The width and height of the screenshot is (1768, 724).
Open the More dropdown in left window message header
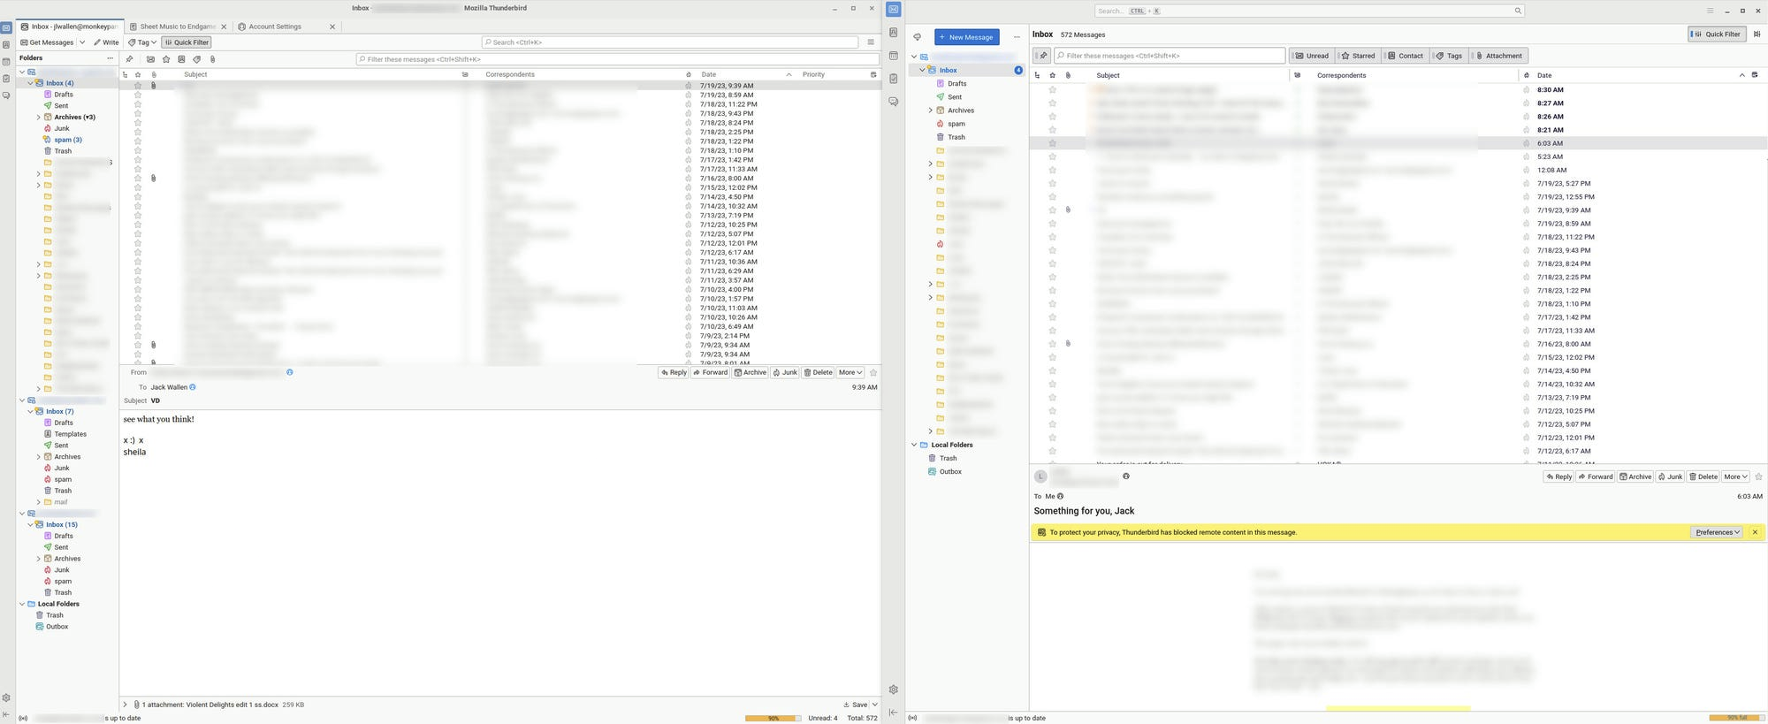[x=850, y=372]
